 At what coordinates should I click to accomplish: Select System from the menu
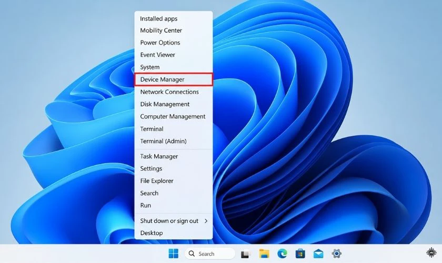click(174, 67)
